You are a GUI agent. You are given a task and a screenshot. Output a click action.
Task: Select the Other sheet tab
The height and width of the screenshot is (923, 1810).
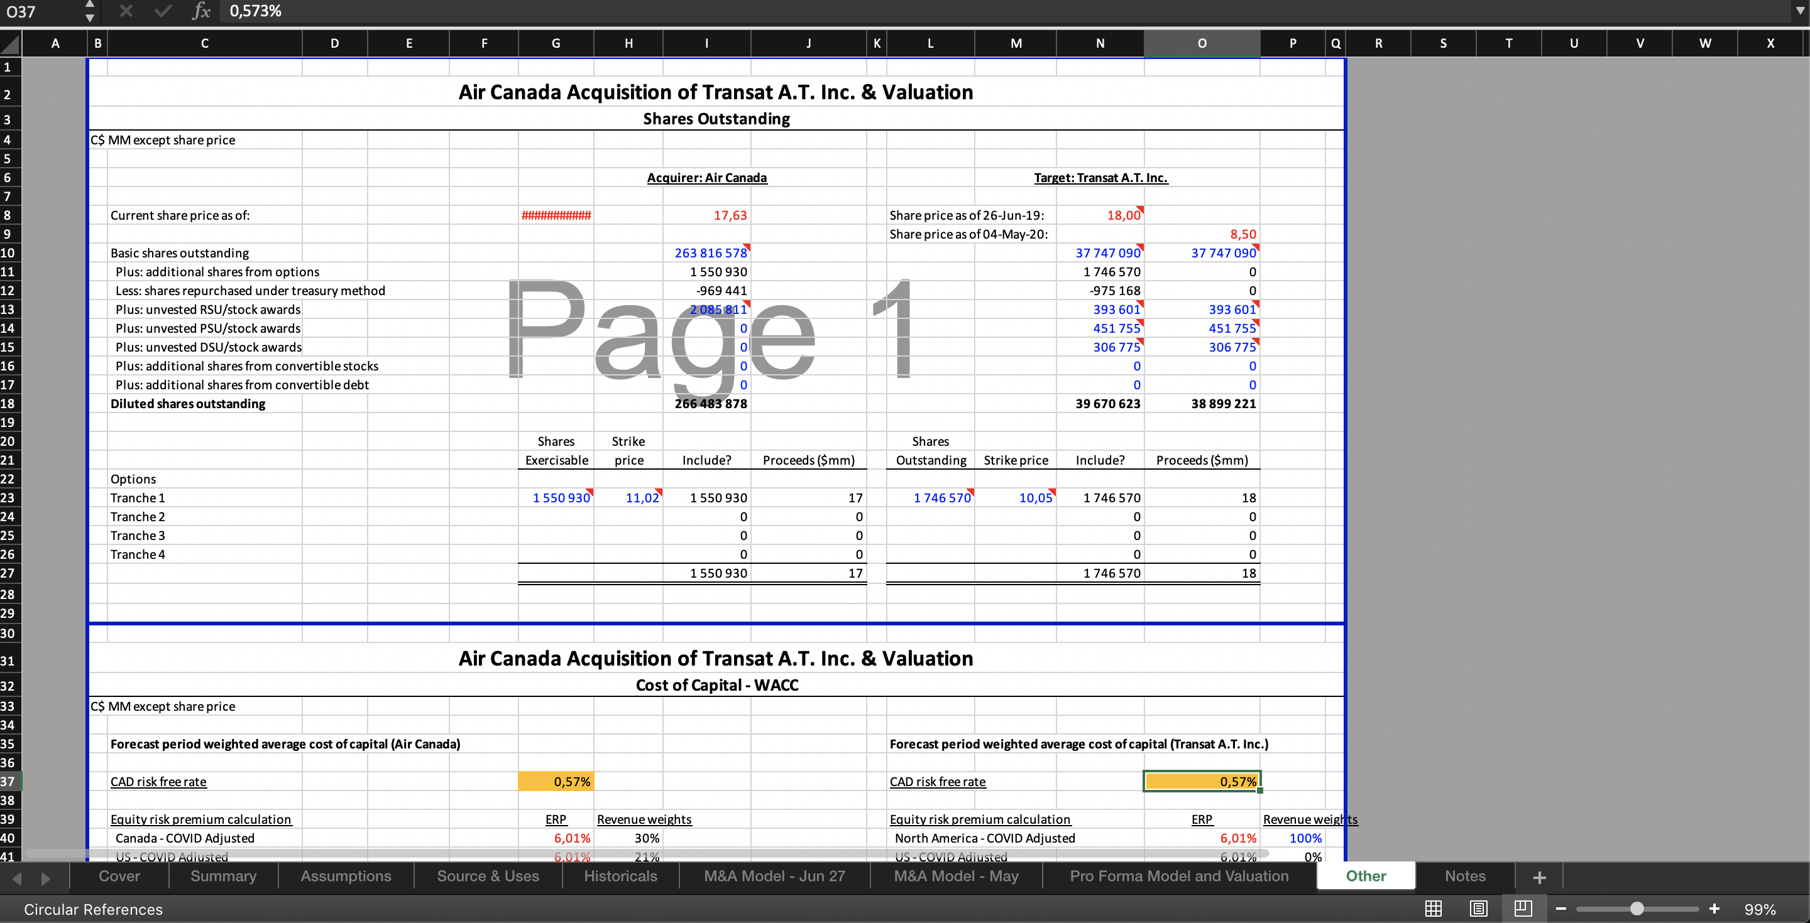[x=1366, y=876]
